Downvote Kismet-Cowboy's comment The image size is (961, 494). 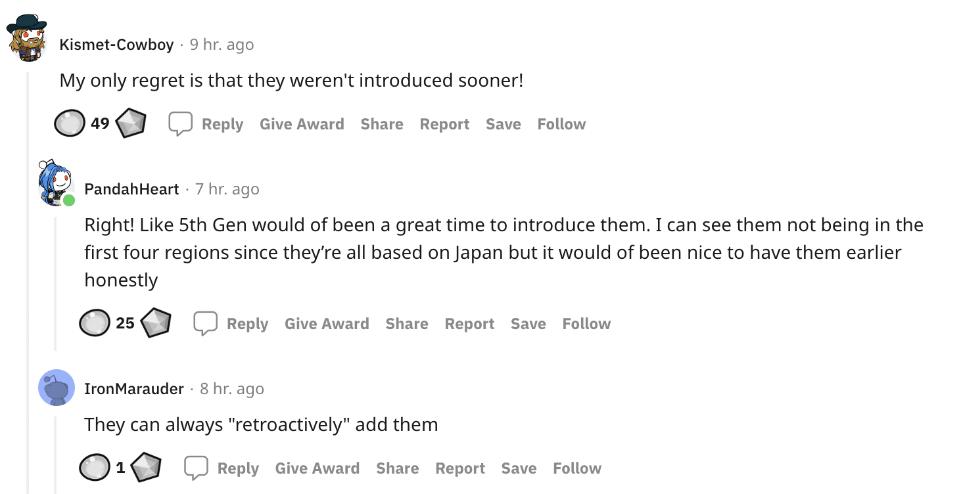[130, 123]
